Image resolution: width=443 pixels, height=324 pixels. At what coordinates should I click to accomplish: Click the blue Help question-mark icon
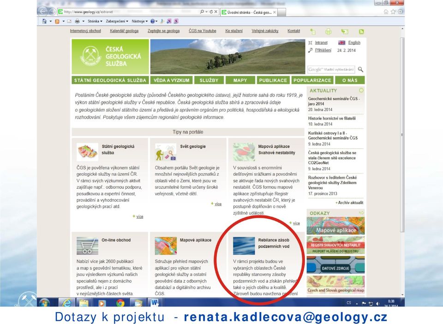(x=153, y=21)
